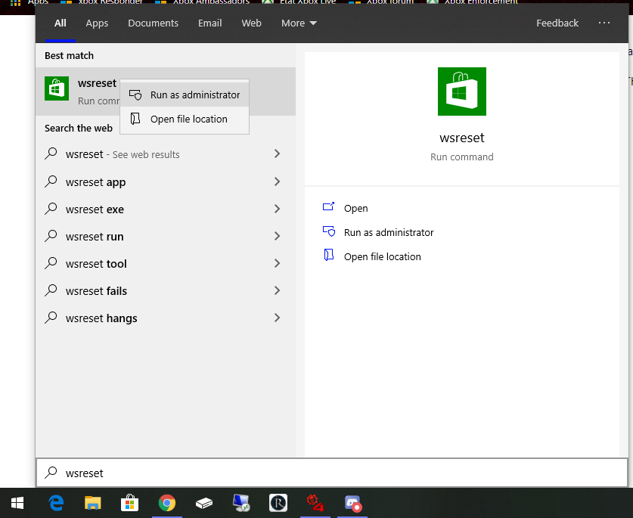Open the monitor-shaped taskbar icon

tap(241, 503)
